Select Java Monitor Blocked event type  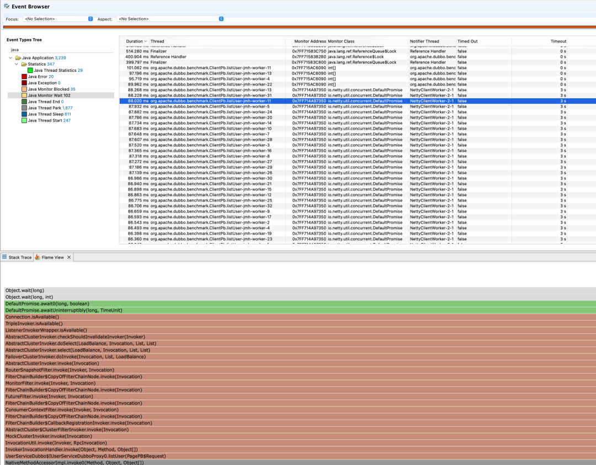tap(52, 89)
